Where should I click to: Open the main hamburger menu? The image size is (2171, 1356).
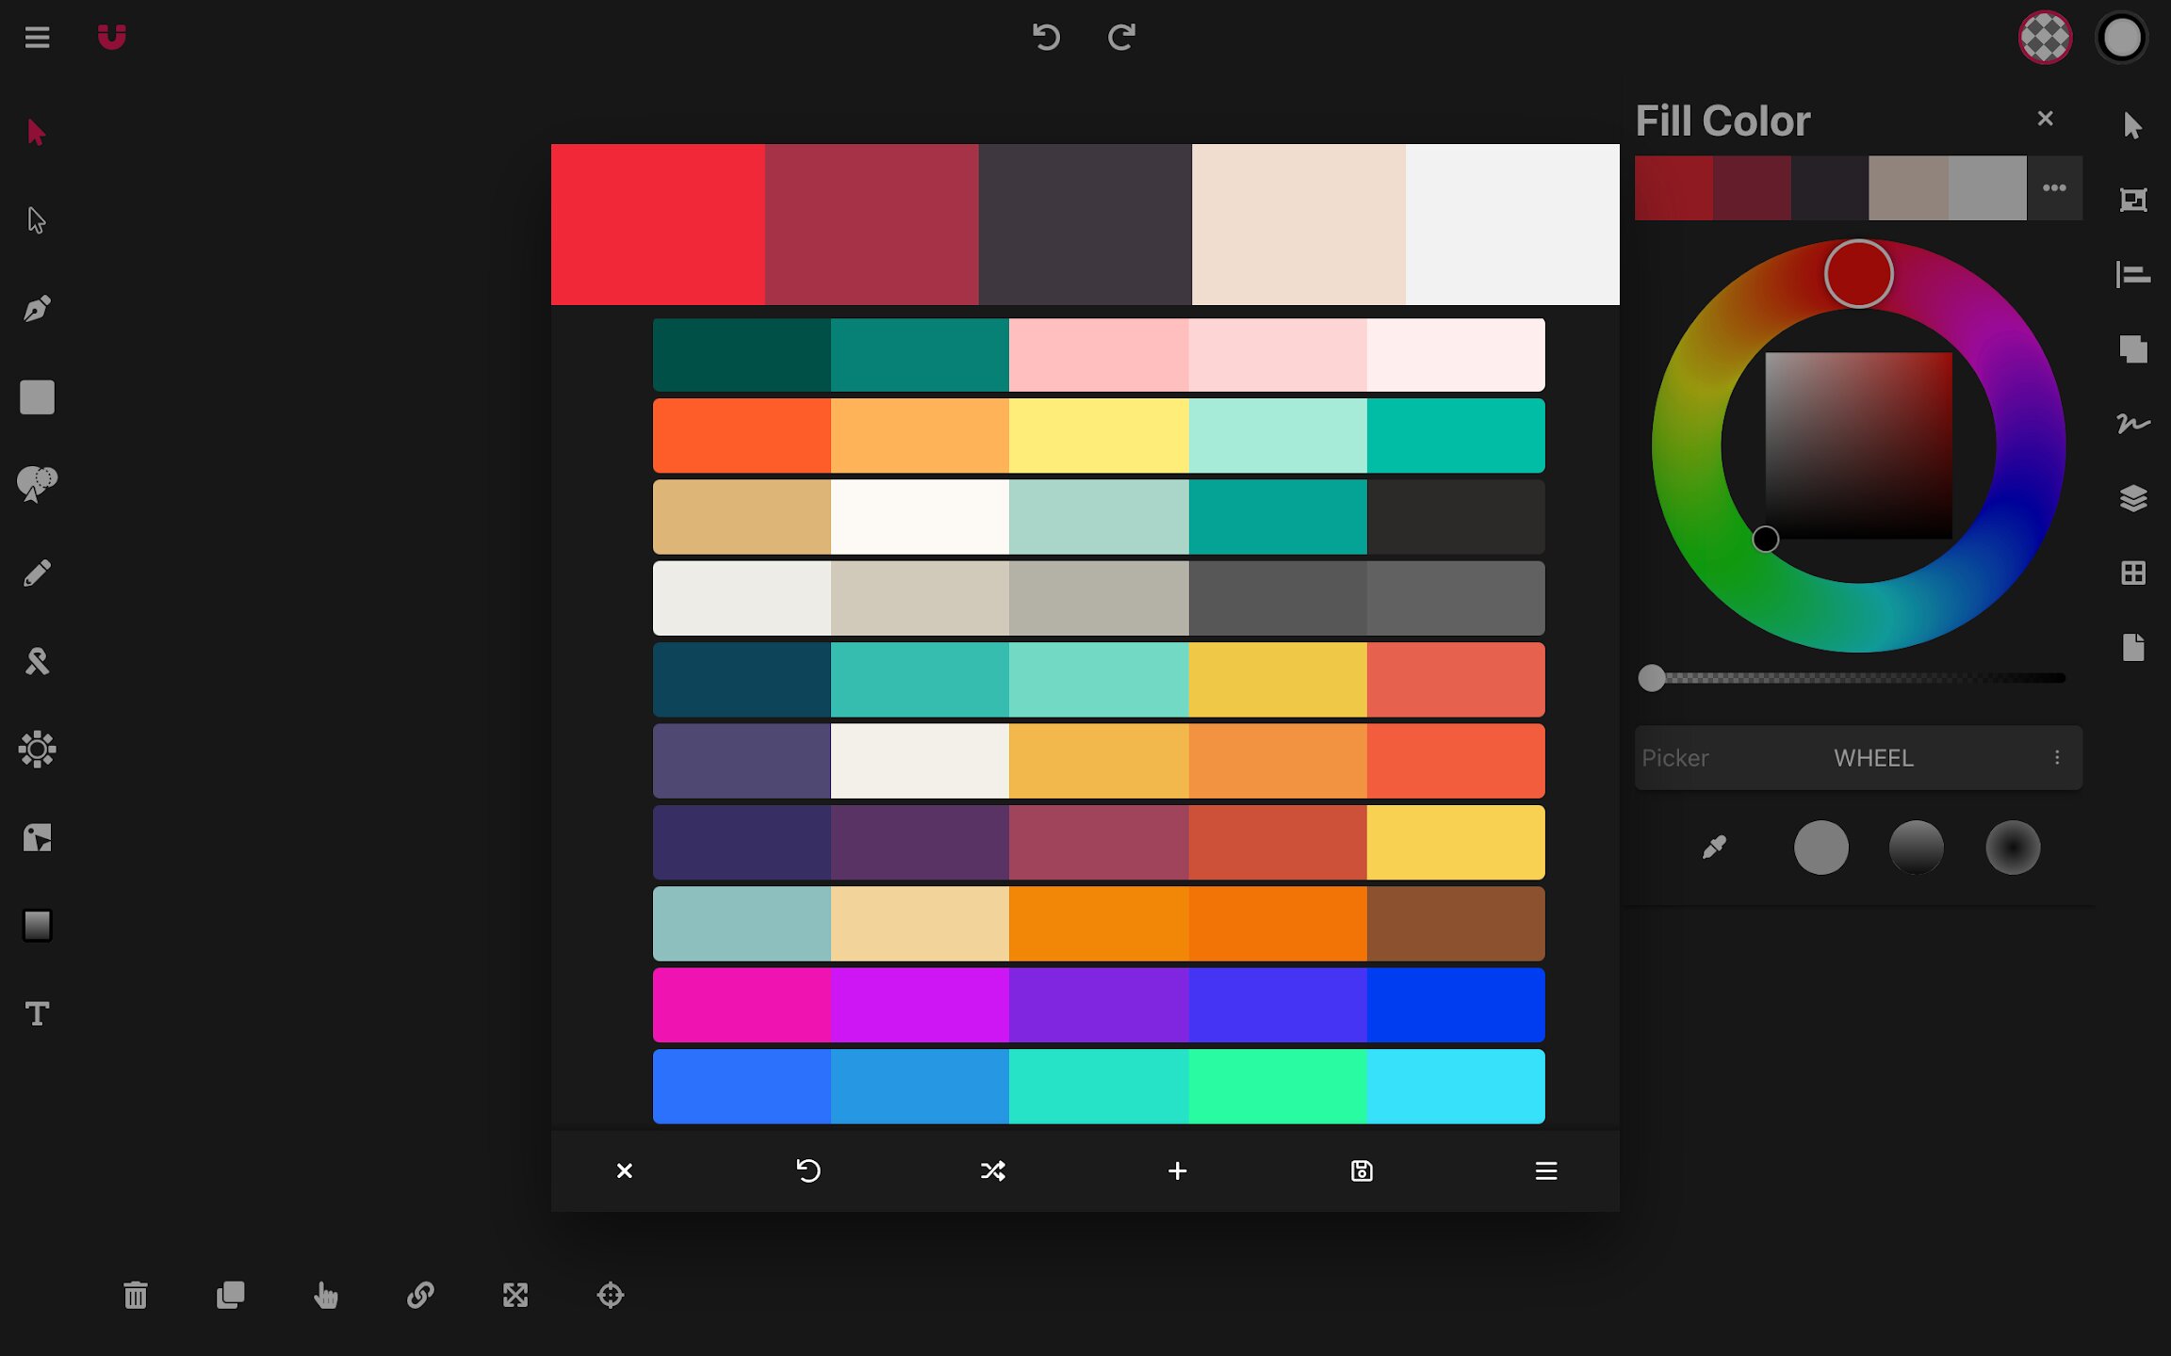(37, 37)
